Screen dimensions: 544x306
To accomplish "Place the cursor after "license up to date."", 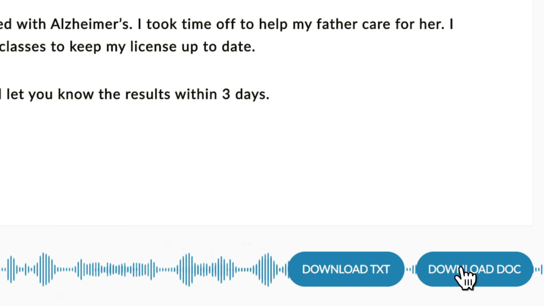I will click(x=257, y=47).
